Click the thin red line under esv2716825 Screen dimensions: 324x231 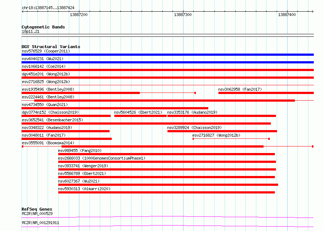(x=167, y=85)
